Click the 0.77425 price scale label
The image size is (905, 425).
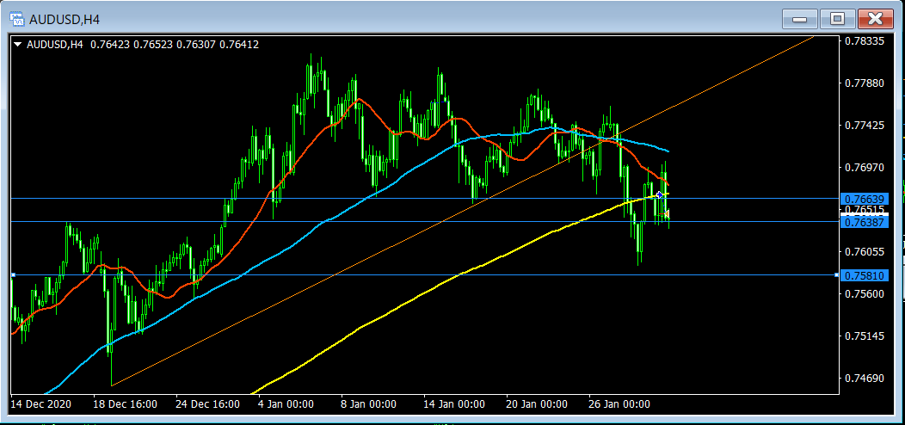(x=864, y=126)
